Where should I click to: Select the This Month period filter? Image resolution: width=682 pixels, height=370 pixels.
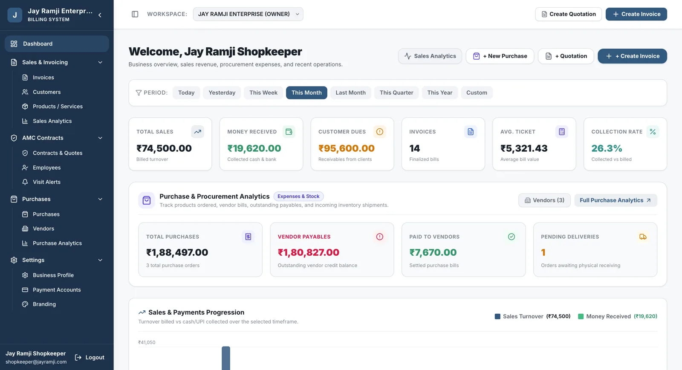tap(306, 92)
